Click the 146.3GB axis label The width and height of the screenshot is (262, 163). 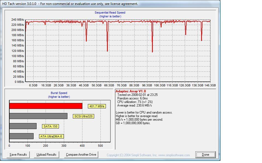pos(210,85)
